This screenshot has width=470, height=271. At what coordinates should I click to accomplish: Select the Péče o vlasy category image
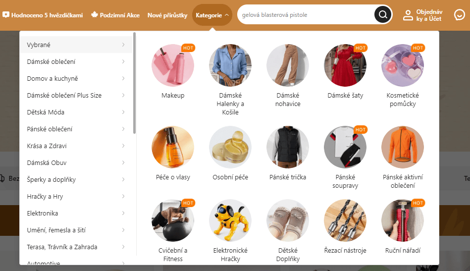pos(173,147)
